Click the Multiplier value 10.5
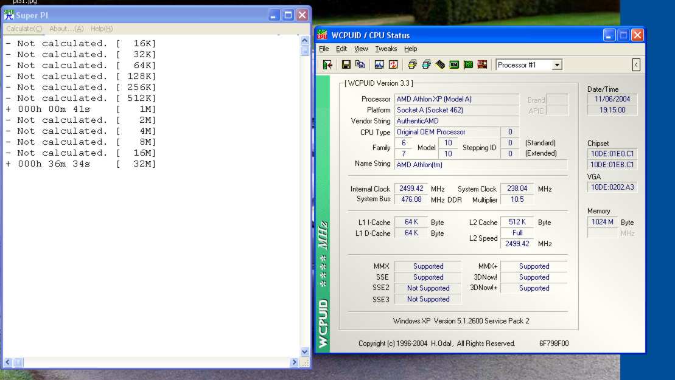Image resolution: width=675 pixels, height=380 pixels. point(517,199)
